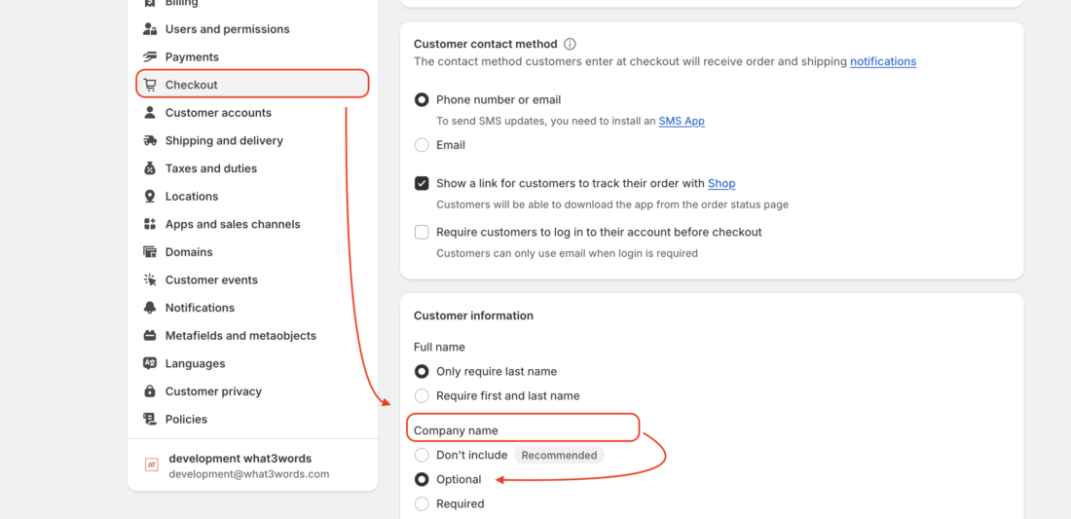Select Only require last name

[x=423, y=372]
